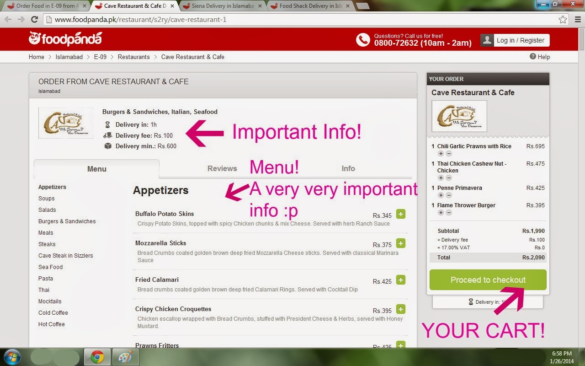
Task: Select Salads menu category
Action: click(47, 210)
